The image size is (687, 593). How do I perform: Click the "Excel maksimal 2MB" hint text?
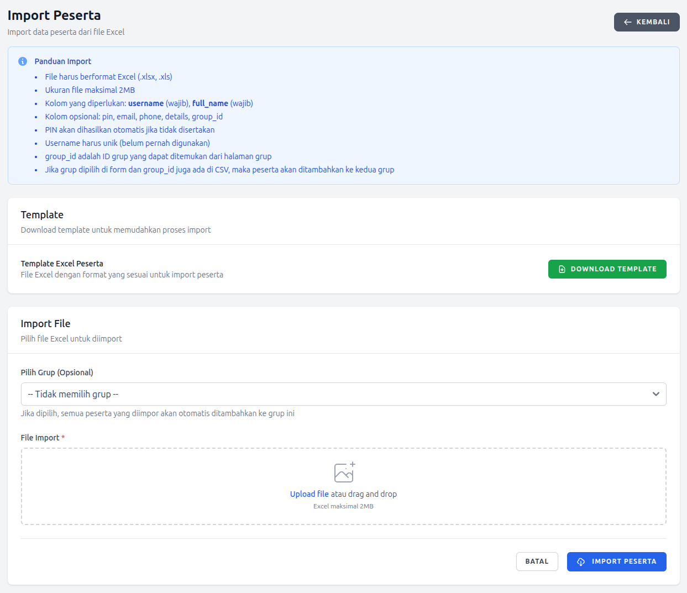pos(343,506)
